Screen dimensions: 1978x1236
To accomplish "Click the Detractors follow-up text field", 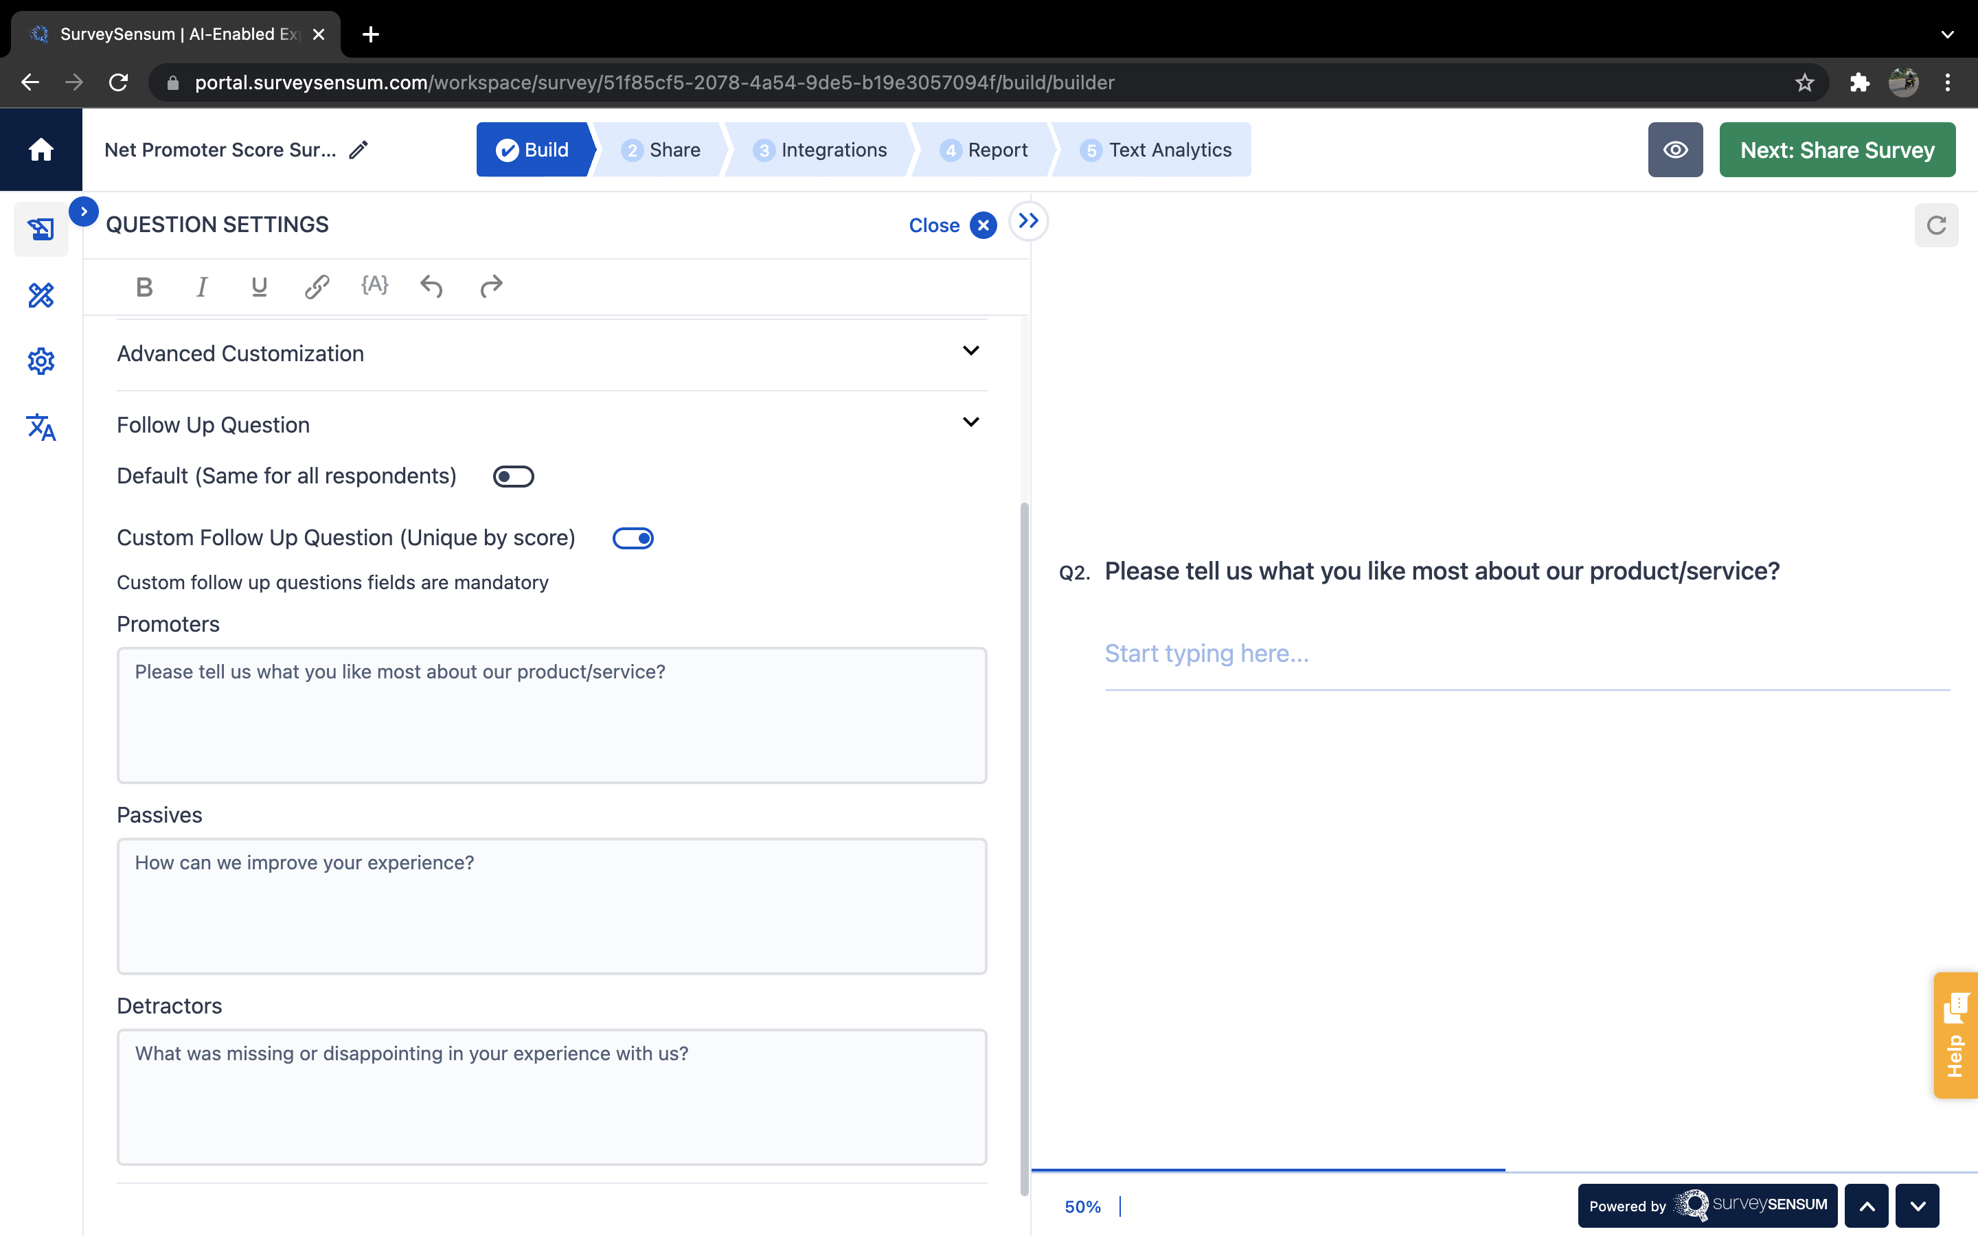I will (x=552, y=1097).
